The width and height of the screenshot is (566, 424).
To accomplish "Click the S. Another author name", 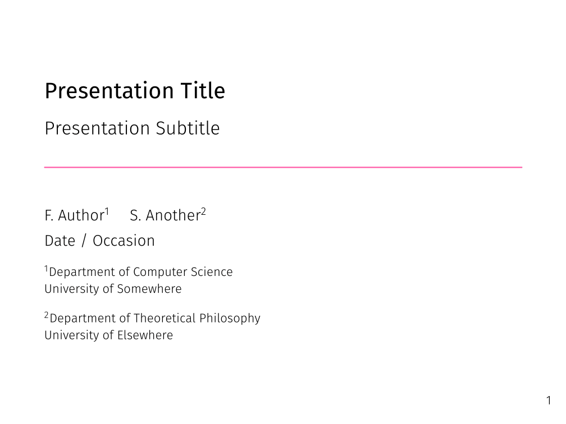I will click(x=165, y=215).
